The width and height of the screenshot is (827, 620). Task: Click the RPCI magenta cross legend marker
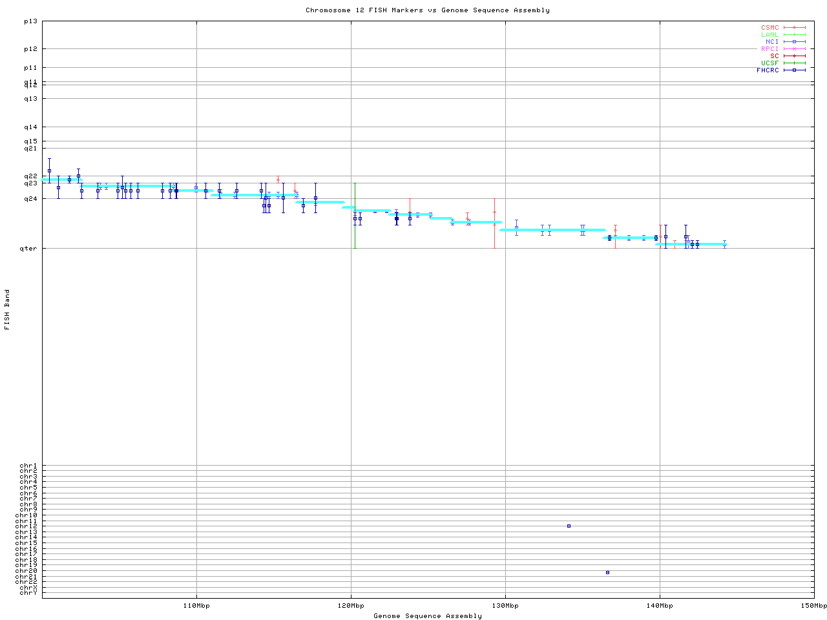point(794,49)
